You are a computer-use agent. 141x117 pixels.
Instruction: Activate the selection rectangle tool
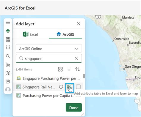pyautogui.click(x=8, y=48)
